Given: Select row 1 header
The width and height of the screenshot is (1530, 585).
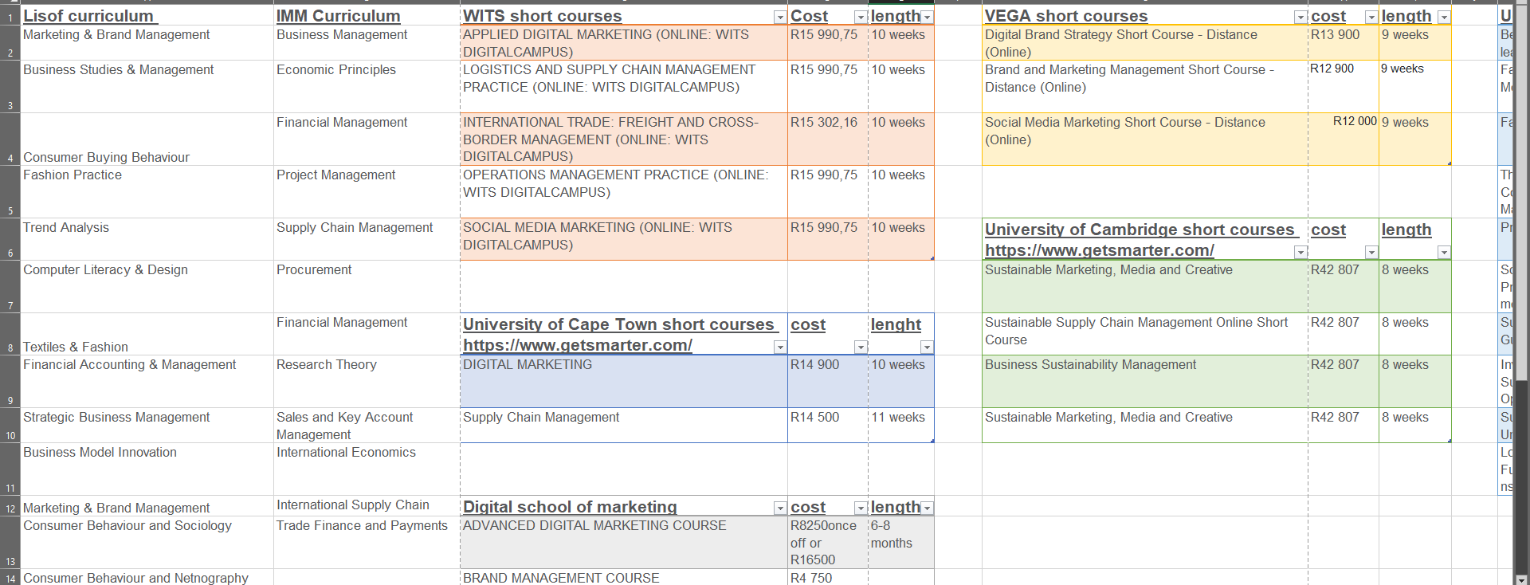Looking at the screenshot, I should coord(10,16).
